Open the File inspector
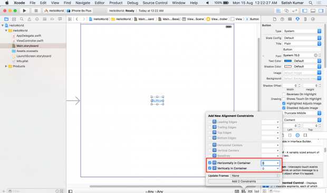 275,19
